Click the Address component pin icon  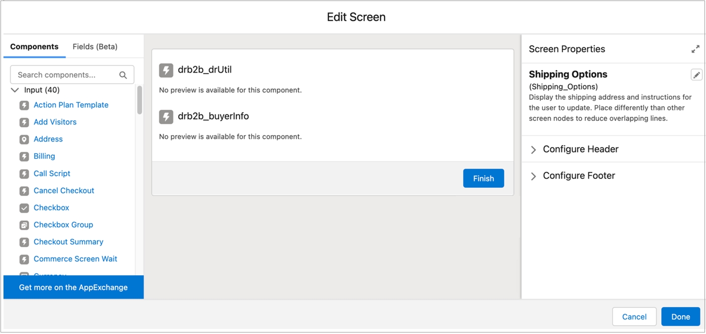pos(24,139)
